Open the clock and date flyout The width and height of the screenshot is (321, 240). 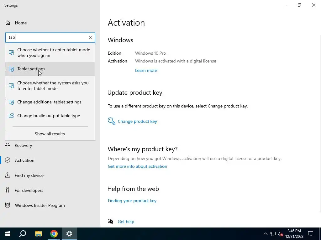[294, 234]
